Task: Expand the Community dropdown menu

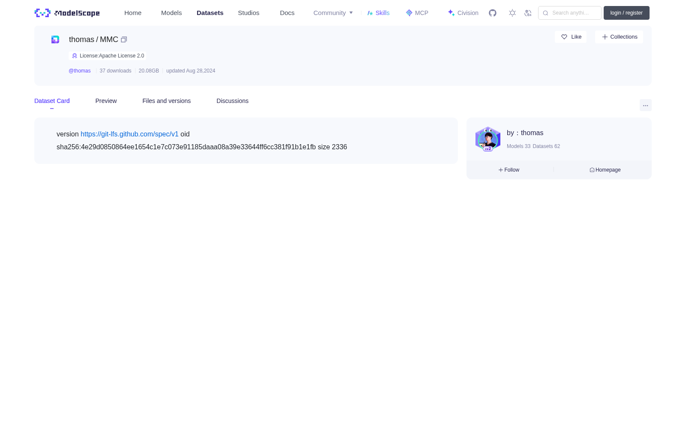Action: [x=333, y=13]
